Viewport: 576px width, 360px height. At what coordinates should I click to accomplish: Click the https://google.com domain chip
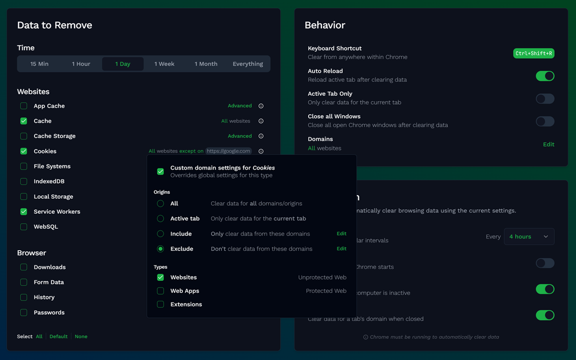228,151
